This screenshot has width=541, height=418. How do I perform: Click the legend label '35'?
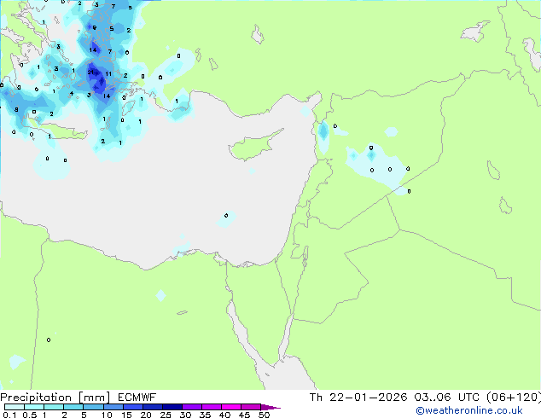pos(205,415)
